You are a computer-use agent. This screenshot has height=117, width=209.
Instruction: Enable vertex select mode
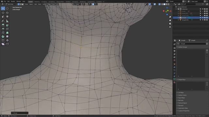[x=19, y=4]
